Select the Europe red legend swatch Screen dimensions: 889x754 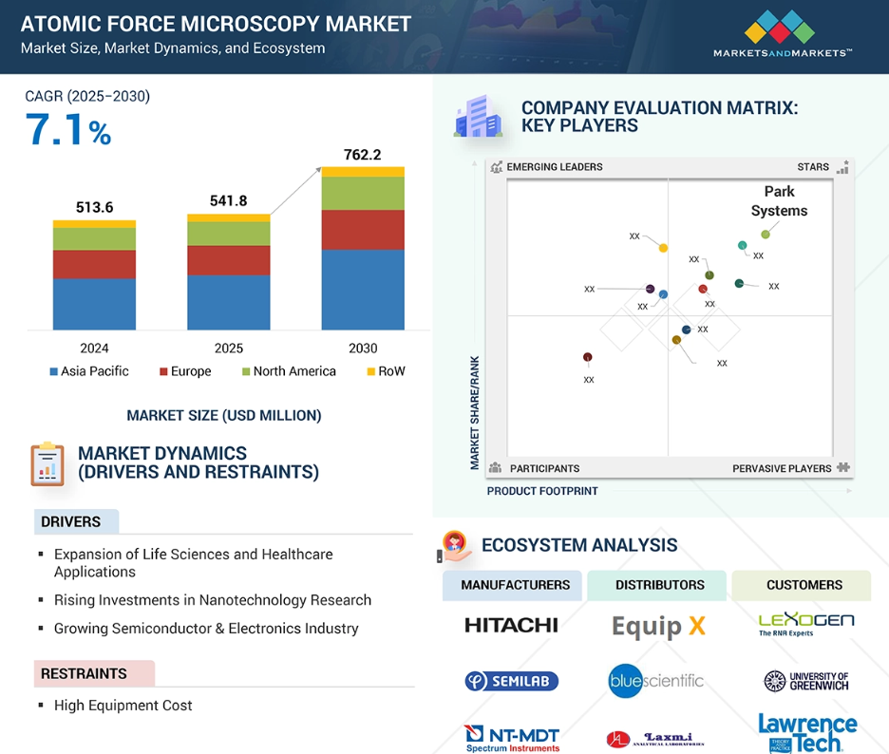[x=163, y=372]
